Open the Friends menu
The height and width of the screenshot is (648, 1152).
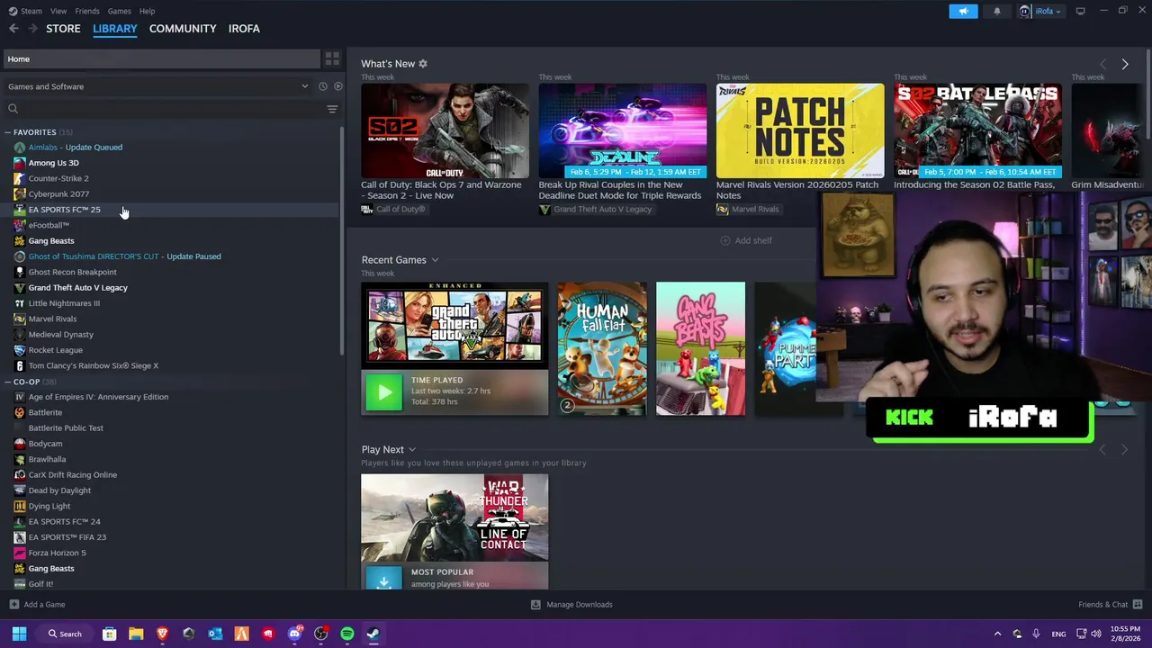87,11
